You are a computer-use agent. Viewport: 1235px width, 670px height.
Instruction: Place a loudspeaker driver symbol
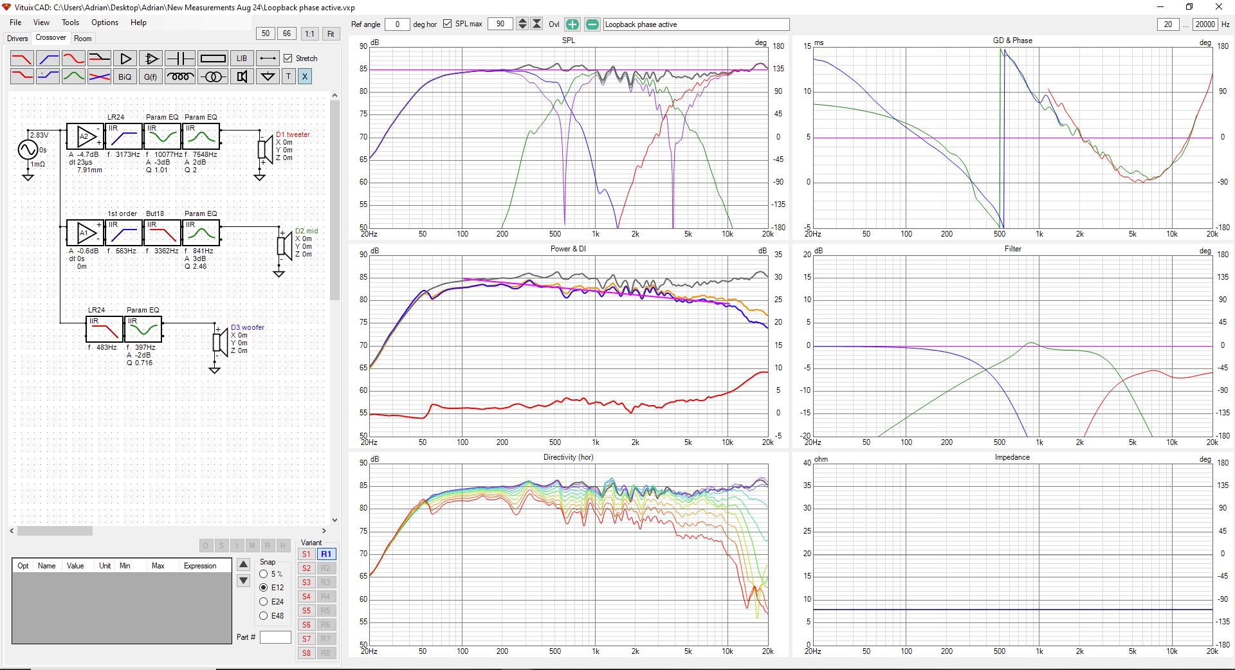242,77
